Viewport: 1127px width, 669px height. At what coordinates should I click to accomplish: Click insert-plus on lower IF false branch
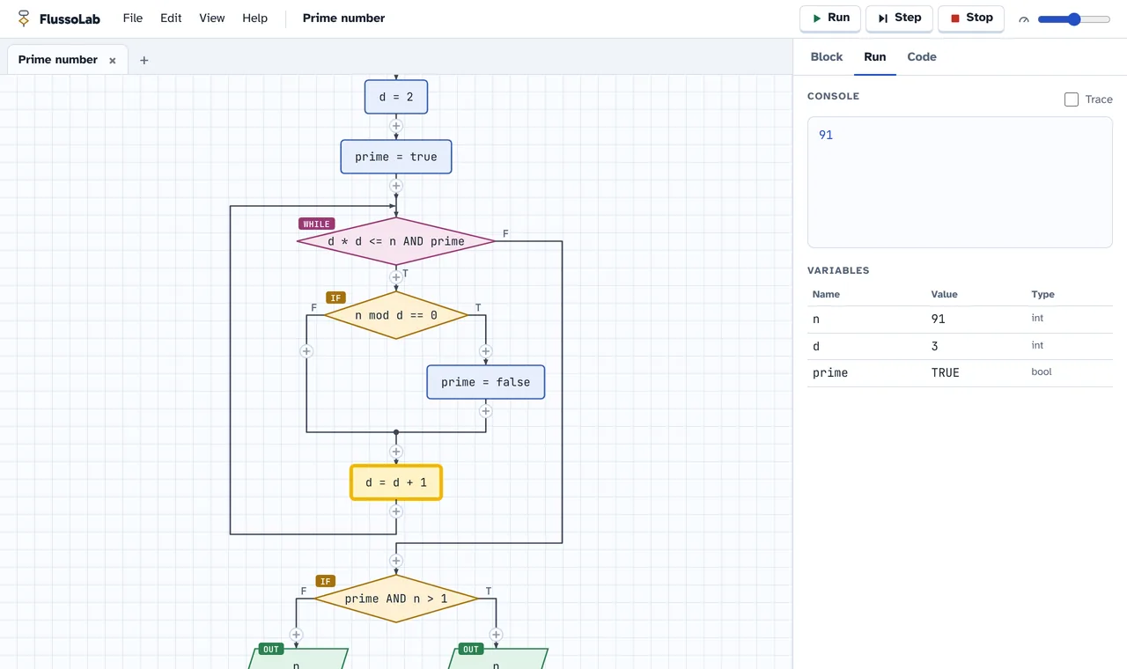[x=296, y=635]
